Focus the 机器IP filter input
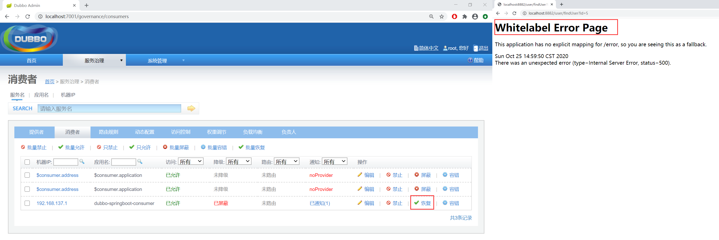The image size is (719, 240). pos(66,162)
